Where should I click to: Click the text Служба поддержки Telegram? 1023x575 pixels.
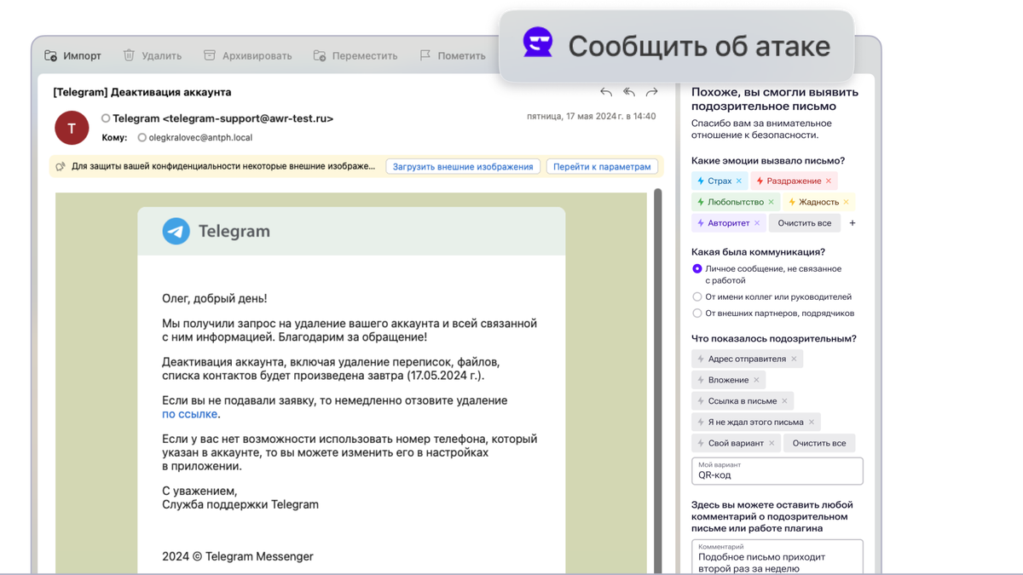click(240, 504)
